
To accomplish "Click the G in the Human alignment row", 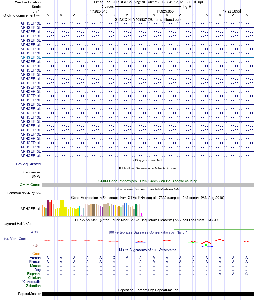I will click(x=114, y=258).
